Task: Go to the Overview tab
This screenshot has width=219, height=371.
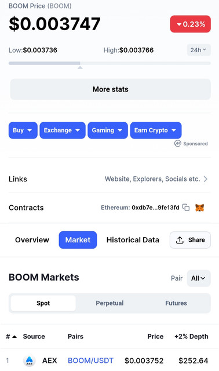Action: point(32,240)
